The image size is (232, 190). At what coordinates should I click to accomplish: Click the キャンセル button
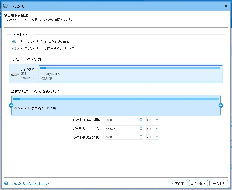click(219, 183)
